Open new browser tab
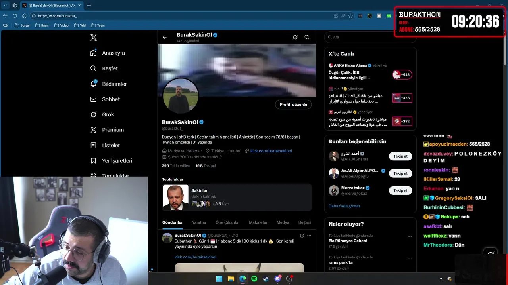The width and height of the screenshot is (508, 285). [x=89, y=6]
